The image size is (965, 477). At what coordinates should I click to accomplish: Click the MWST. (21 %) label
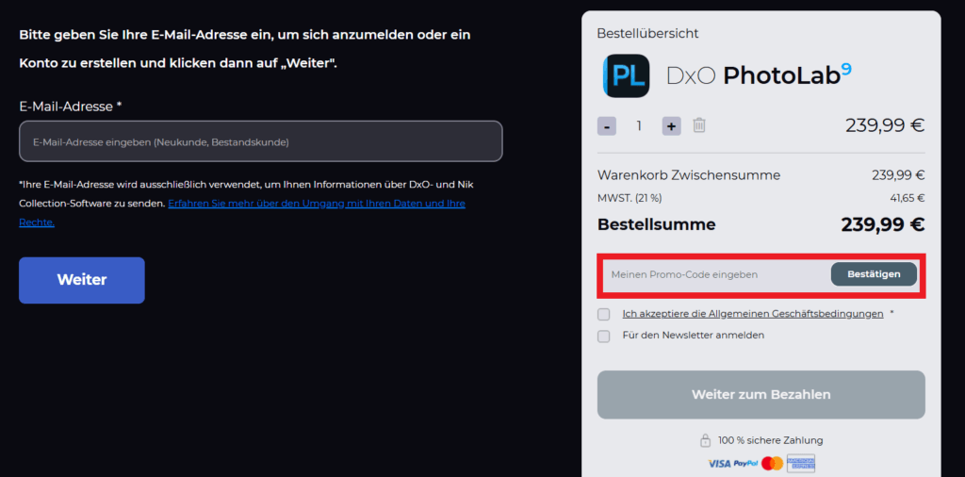pyautogui.click(x=630, y=198)
